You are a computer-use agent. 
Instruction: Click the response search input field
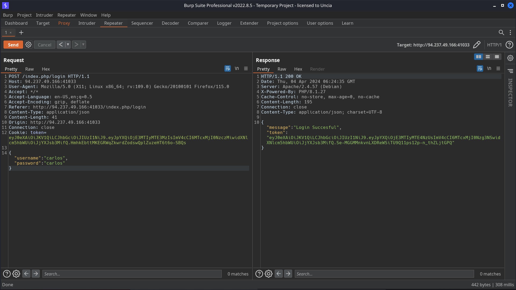point(384,274)
